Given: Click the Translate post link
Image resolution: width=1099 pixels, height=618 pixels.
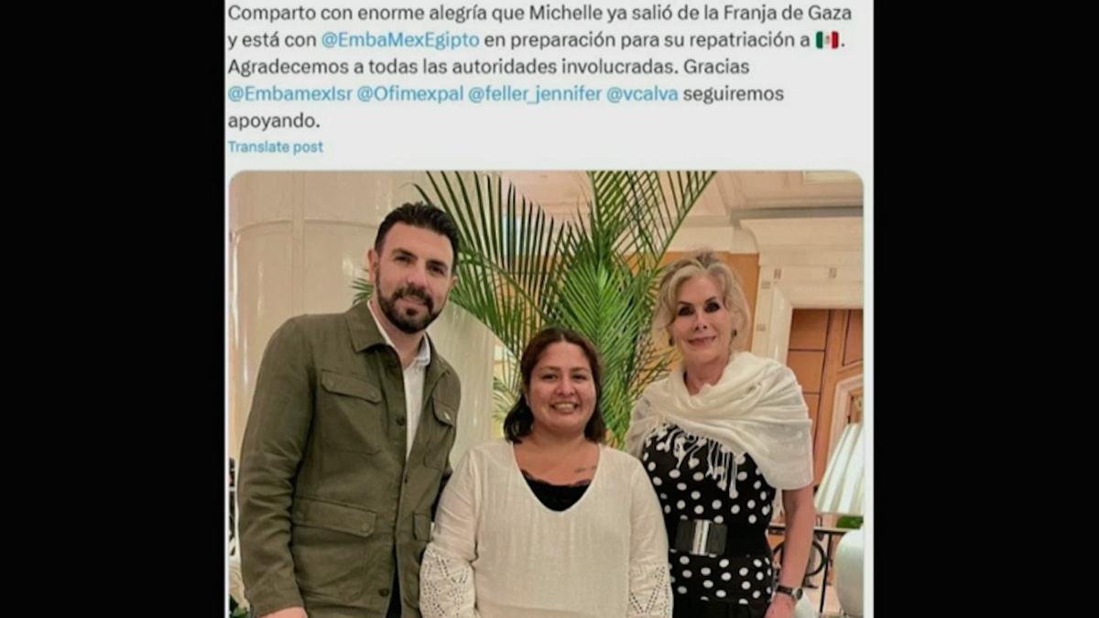Looking at the screenshot, I should (275, 146).
